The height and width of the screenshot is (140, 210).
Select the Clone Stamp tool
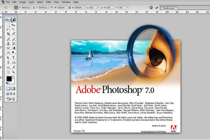point(8,44)
